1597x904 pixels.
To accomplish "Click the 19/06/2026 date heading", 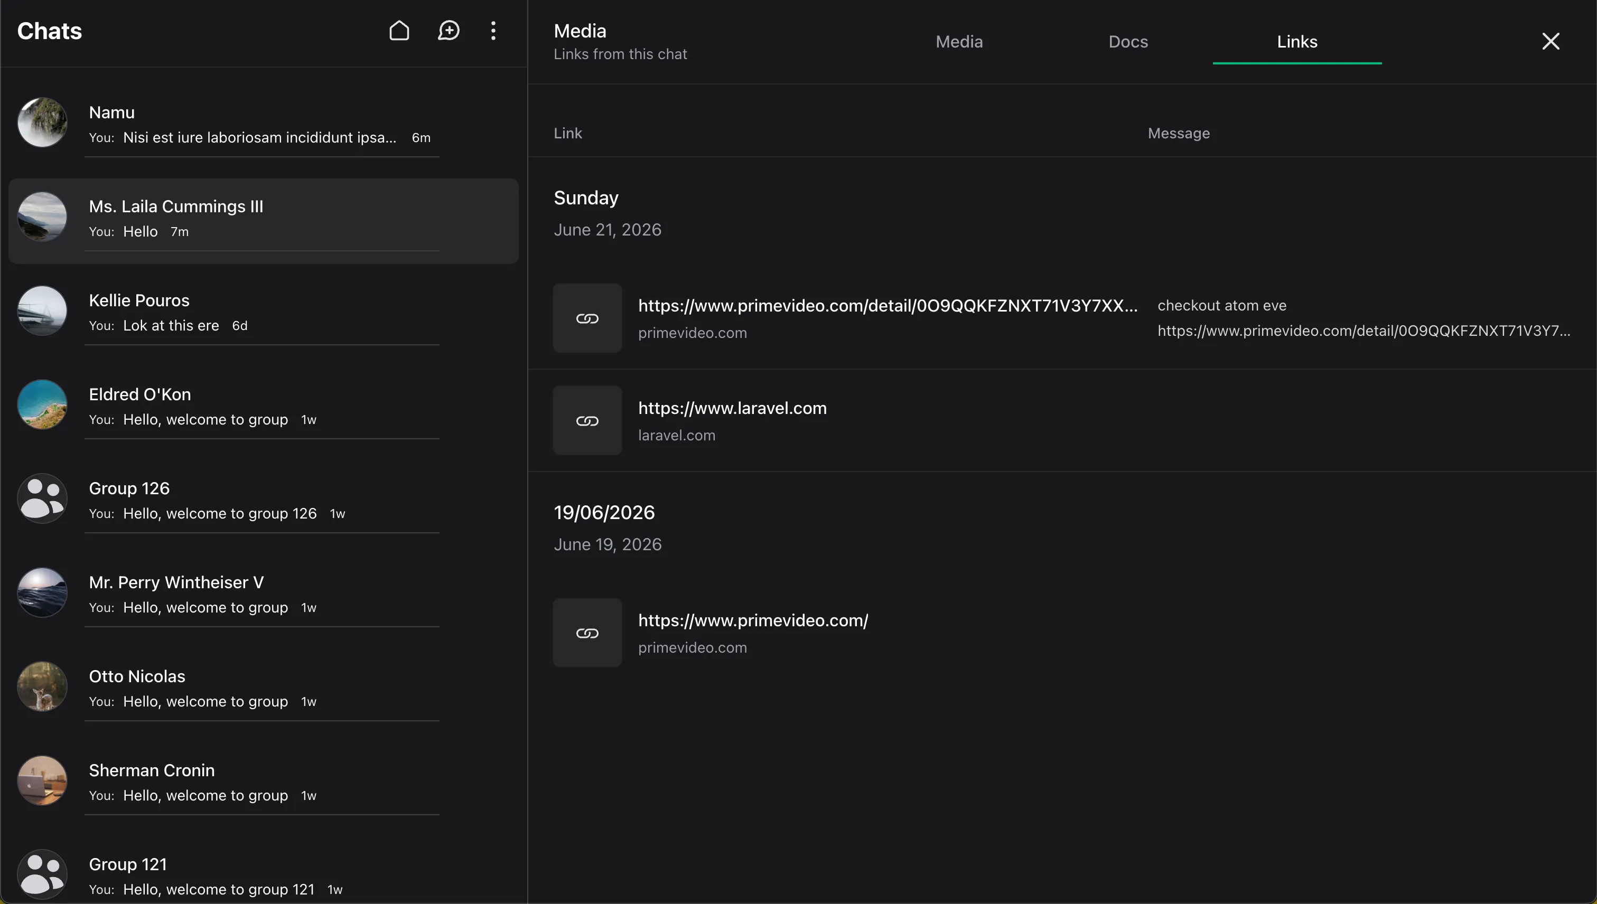I will [604, 513].
